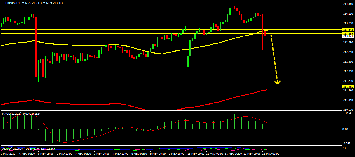Click the 6 May 00:00 time label
Image resolution: width=355 pixels, height=157 pixels.
coord(27,154)
